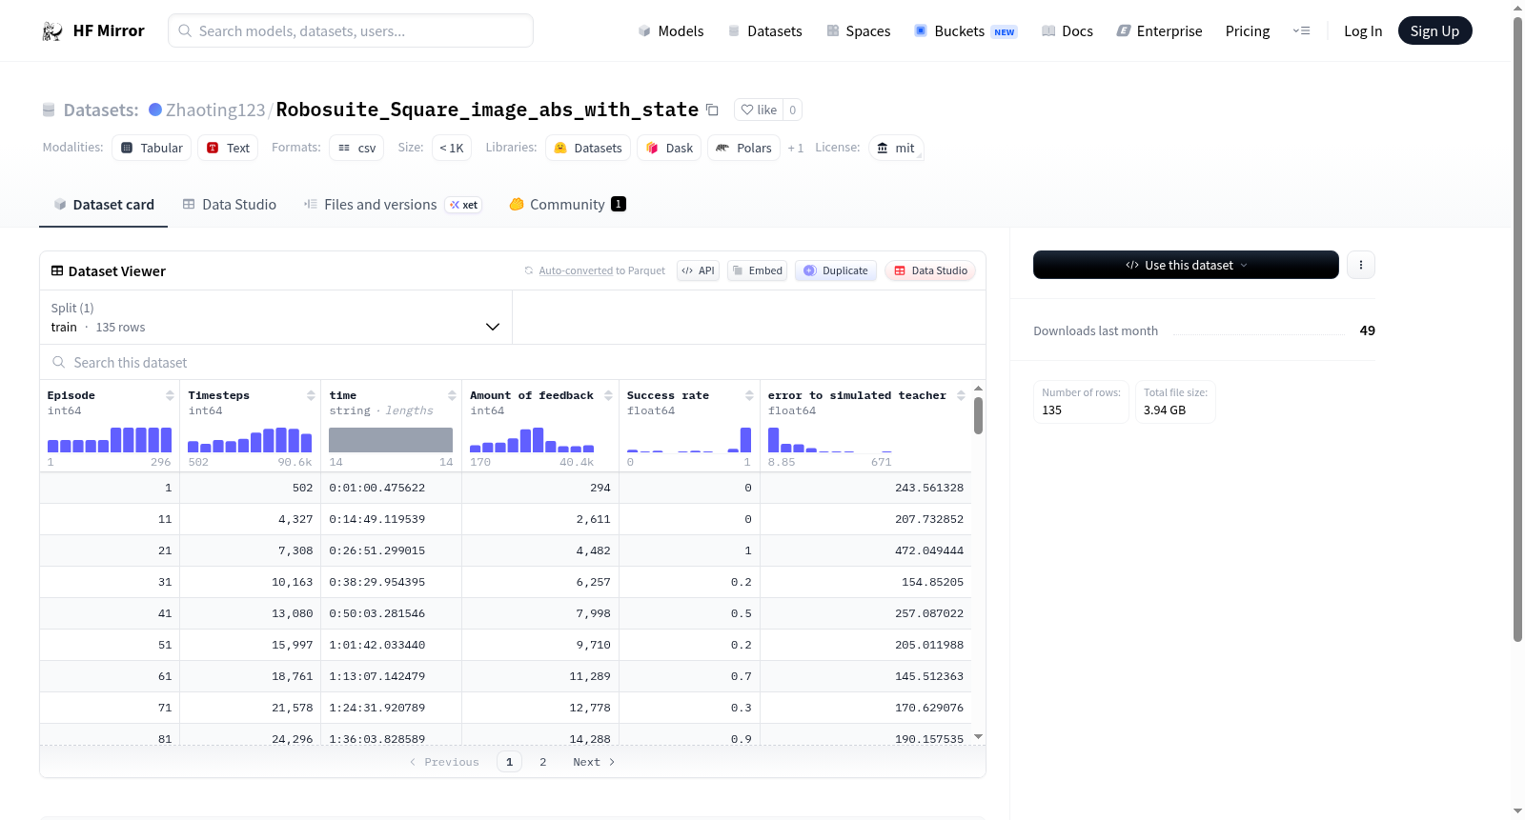Focus the Search this dataset field
This screenshot has width=1525, height=820.
point(513,363)
